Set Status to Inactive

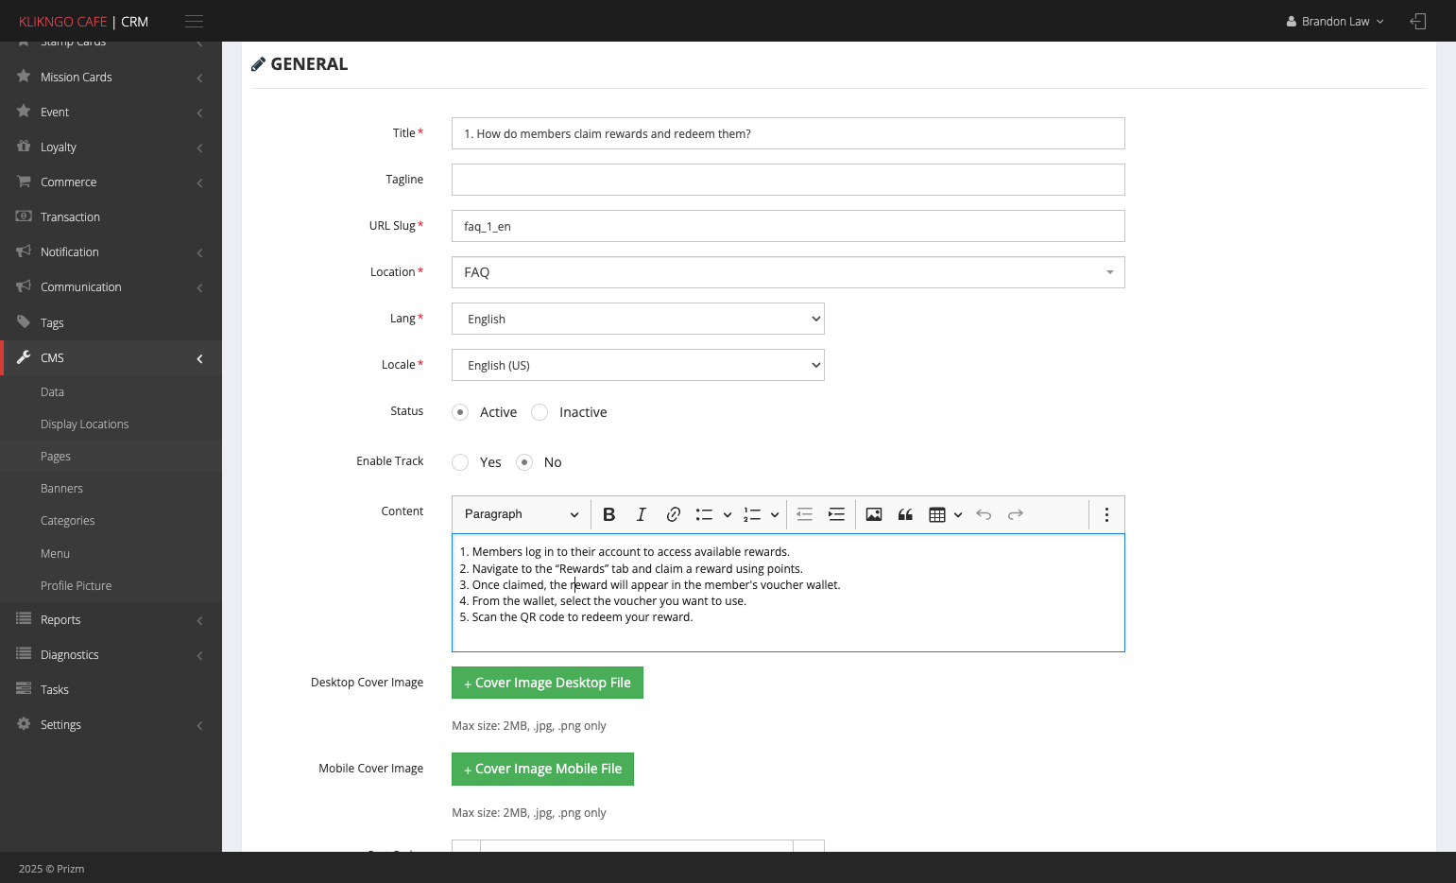[x=540, y=412]
